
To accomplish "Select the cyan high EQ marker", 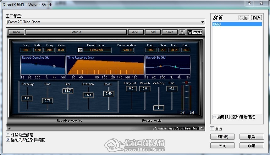I will pyautogui.click(x=175, y=67).
